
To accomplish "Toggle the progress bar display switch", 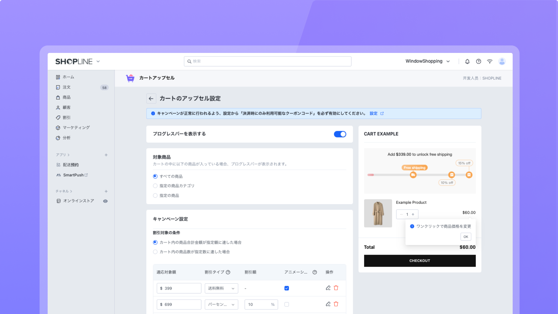I will pos(340,134).
